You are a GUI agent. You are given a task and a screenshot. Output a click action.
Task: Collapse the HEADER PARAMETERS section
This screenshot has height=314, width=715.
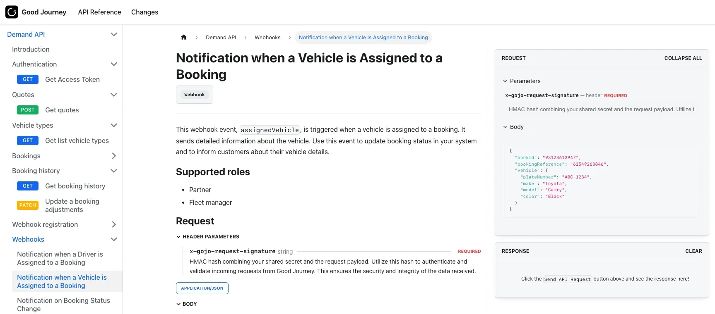pyautogui.click(x=178, y=237)
